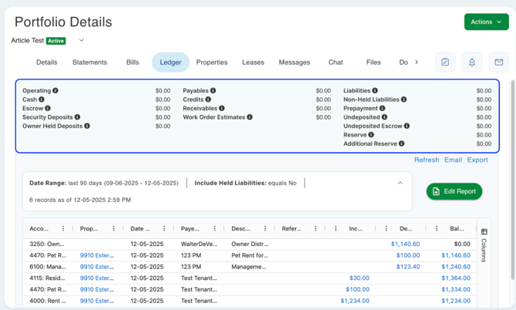Open the Properties tab
The image size is (516, 310).
tap(212, 62)
